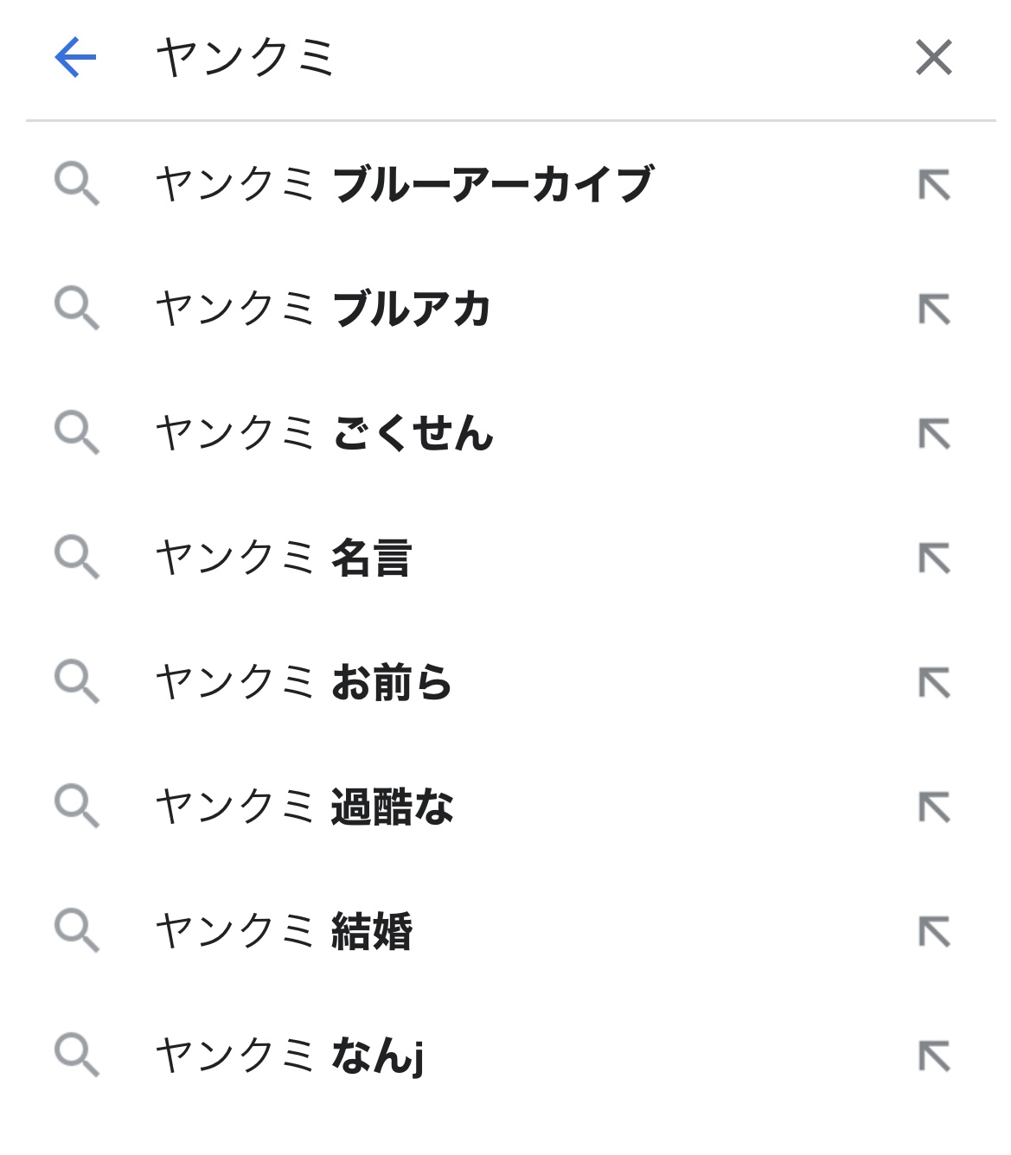The height and width of the screenshot is (1155, 1011).
Task: Pick the ヤンクミ お前ら suggestion
Action: point(304,682)
